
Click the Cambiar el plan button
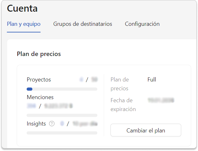[146, 130]
